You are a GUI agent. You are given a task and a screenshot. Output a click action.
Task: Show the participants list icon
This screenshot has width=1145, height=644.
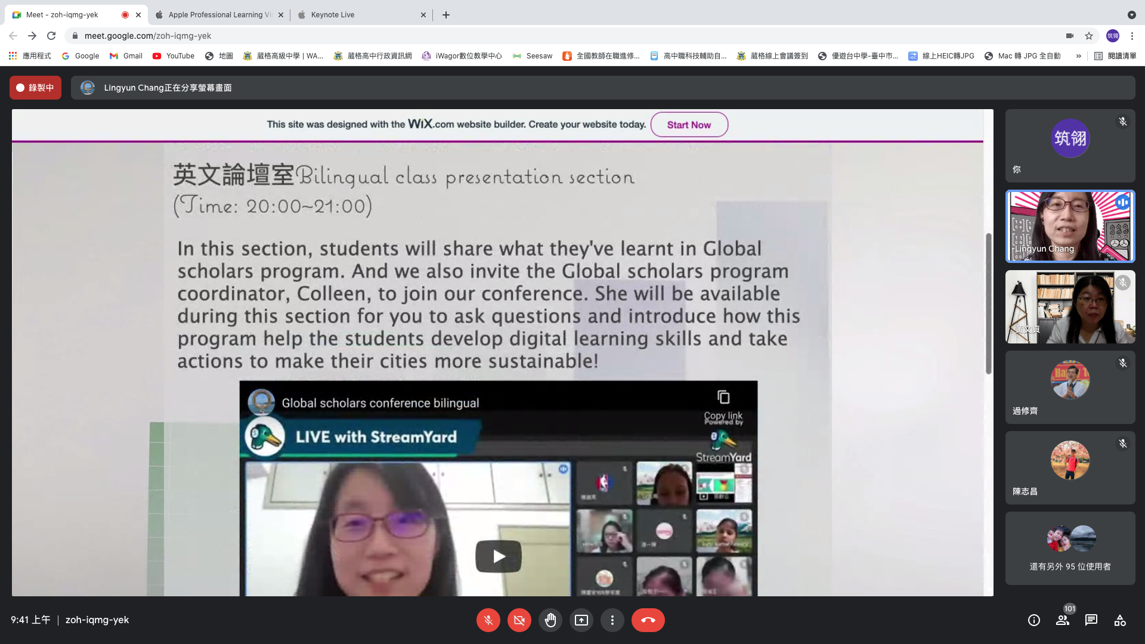(1062, 620)
